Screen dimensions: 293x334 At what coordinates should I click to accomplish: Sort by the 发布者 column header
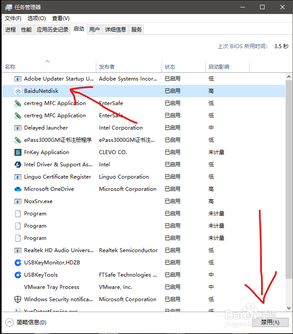click(x=129, y=66)
